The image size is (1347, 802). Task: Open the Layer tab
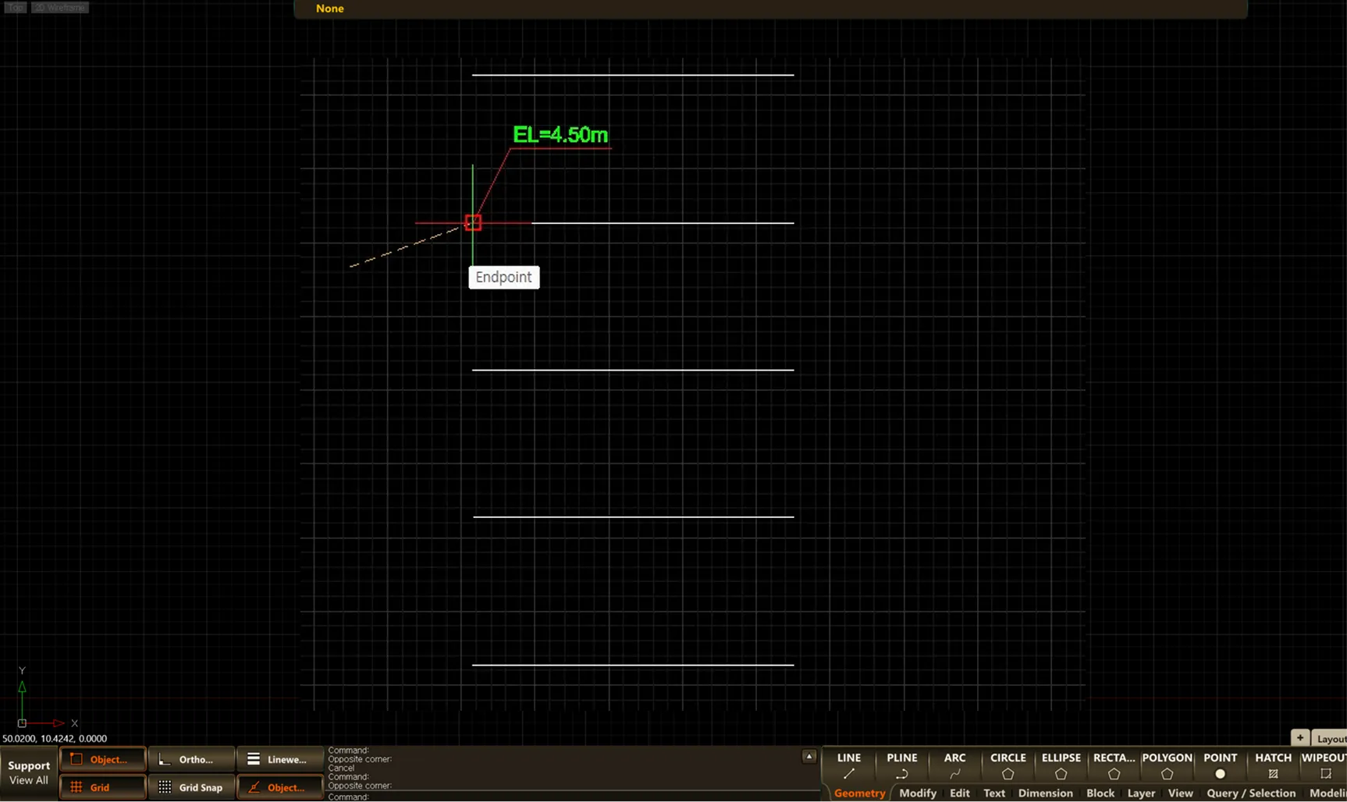pyautogui.click(x=1141, y=793)
